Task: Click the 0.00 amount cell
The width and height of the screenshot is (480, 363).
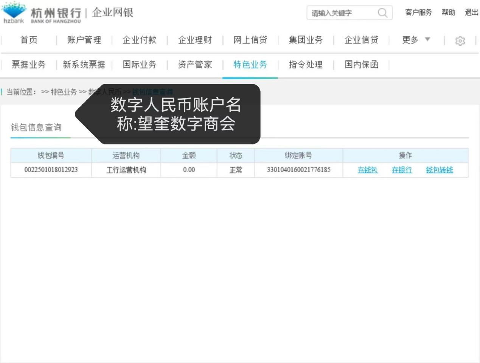Action: click(x=189, y=170)
